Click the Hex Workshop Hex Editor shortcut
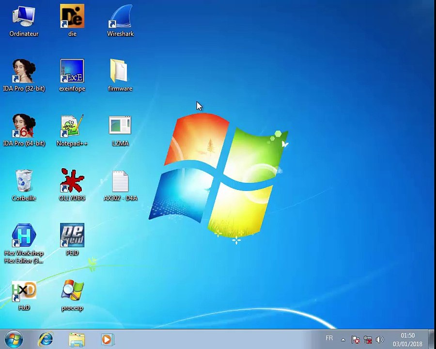This screenshot has width=436, height=349. pos(24,243)
